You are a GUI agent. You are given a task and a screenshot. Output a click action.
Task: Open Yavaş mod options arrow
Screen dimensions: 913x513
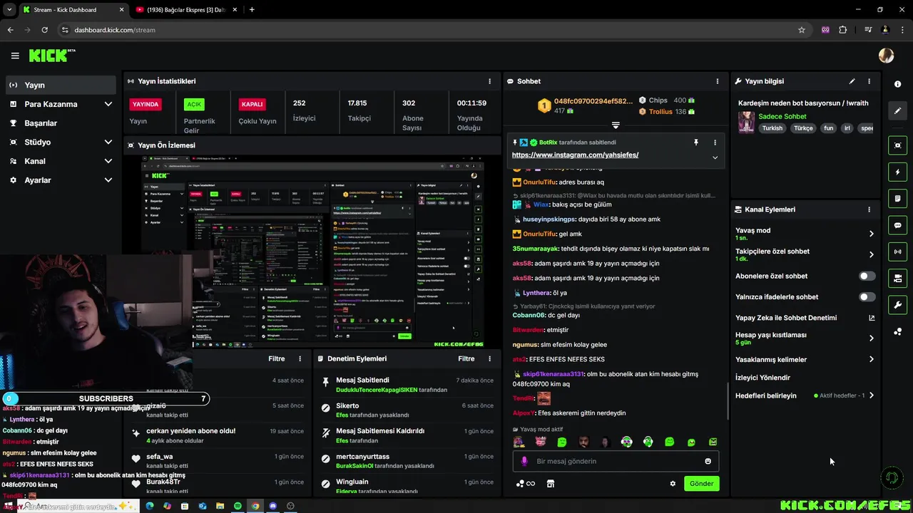tap(871, 234)
